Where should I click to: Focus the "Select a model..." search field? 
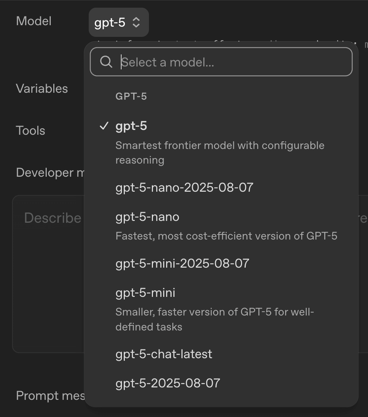[234, 62]
